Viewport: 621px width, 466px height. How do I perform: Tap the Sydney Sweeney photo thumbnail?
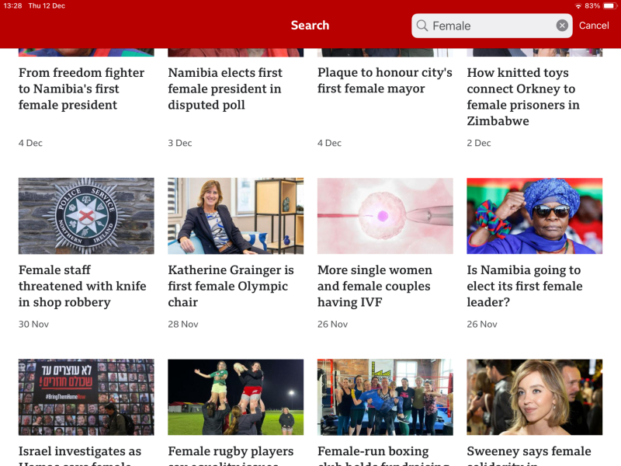(534, 397)
